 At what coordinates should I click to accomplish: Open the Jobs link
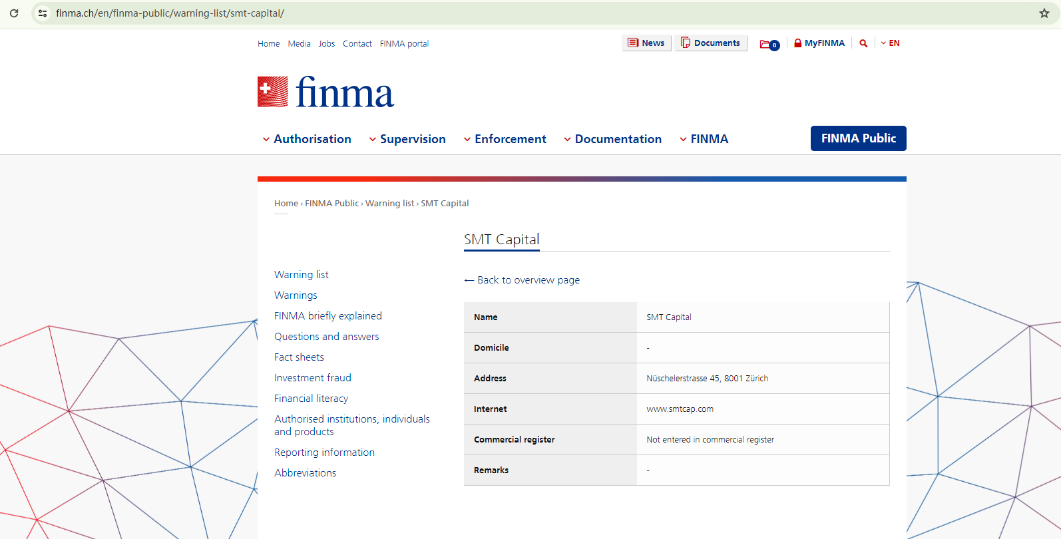pyautogui.click(x=327, y=44)
